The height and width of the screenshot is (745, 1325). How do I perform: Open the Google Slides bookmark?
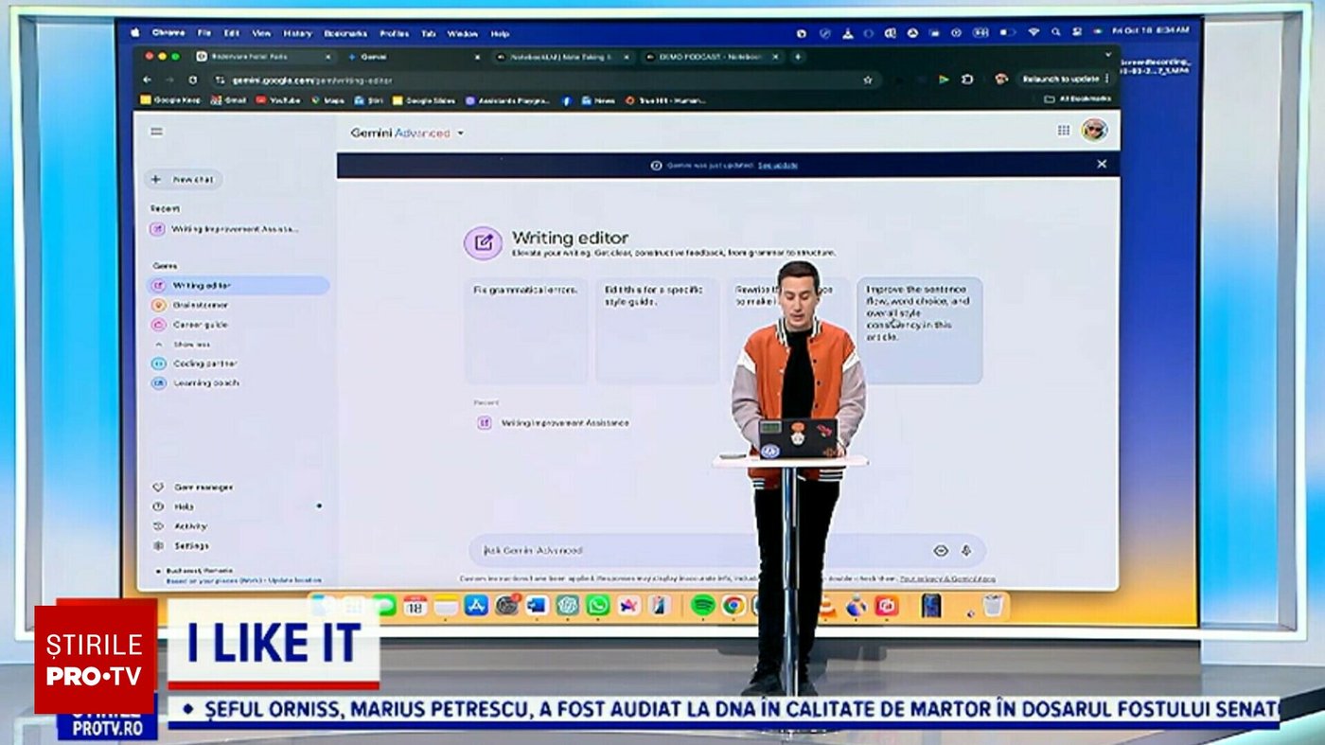coord(424,100)
